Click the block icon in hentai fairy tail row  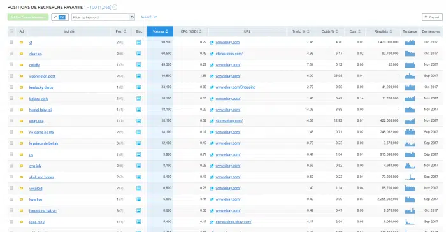click(138, 110)
